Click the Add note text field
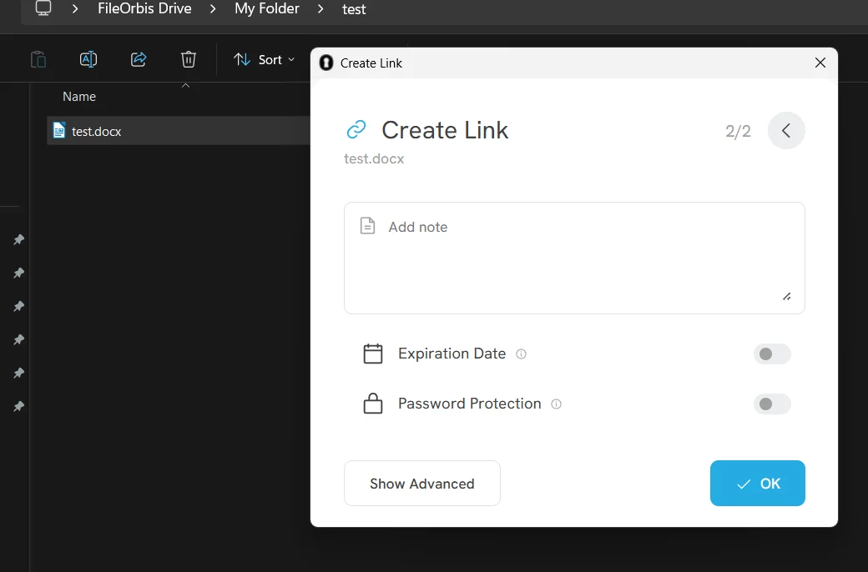Image resolution: width=868 pixels, height=572 pixels. tap(574, 258)
